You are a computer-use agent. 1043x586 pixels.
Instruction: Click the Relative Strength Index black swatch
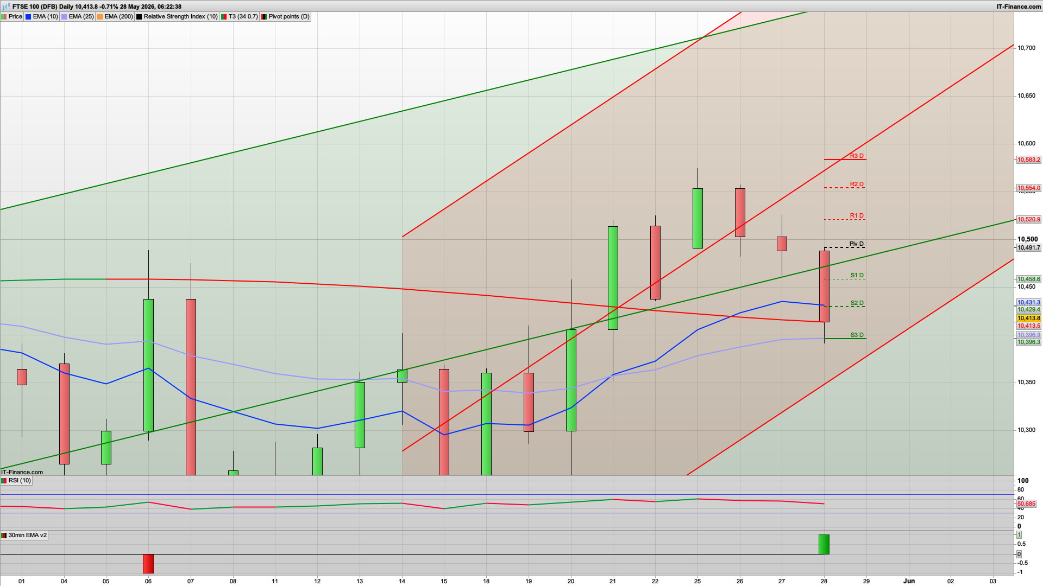point(139,17)
